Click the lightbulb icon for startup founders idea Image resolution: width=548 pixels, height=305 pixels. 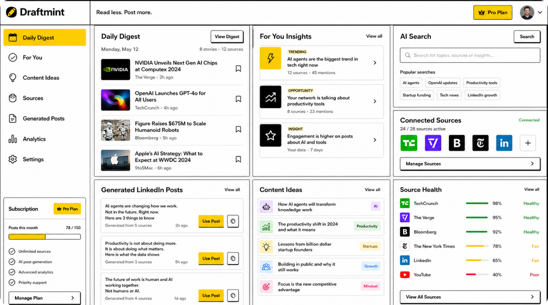pos(267,247)
